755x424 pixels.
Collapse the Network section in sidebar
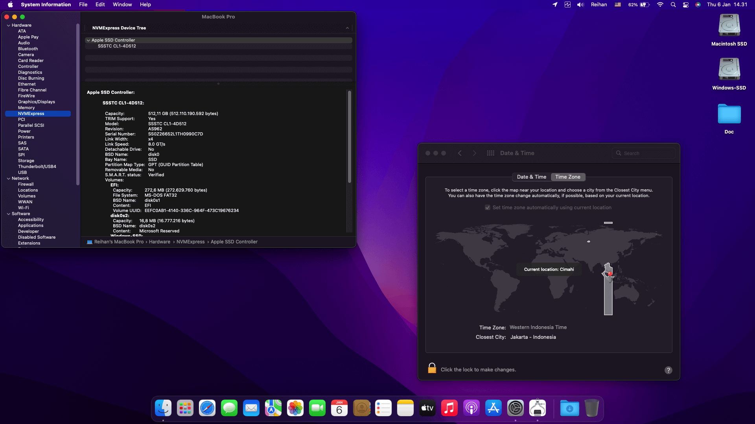tap(9, 179)
